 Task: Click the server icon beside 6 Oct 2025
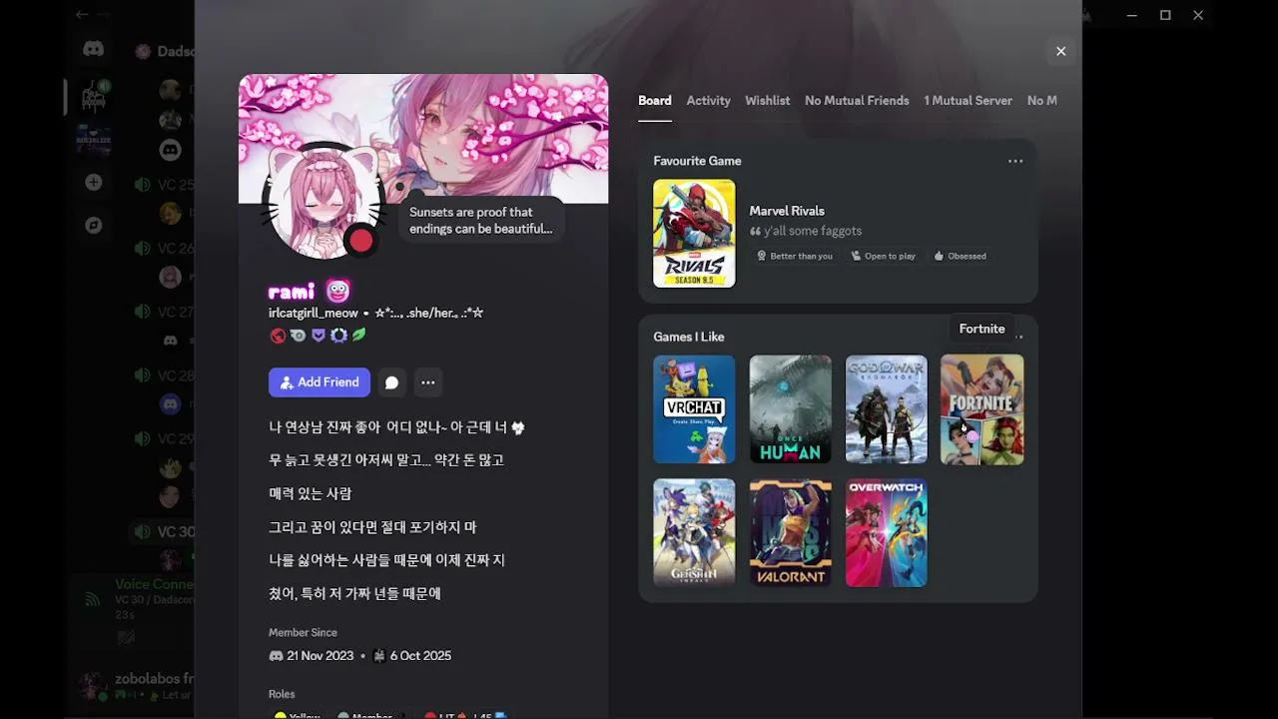pos(379,656)
